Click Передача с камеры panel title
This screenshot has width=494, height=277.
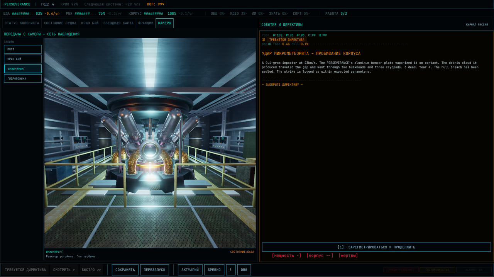click(42, 34)
